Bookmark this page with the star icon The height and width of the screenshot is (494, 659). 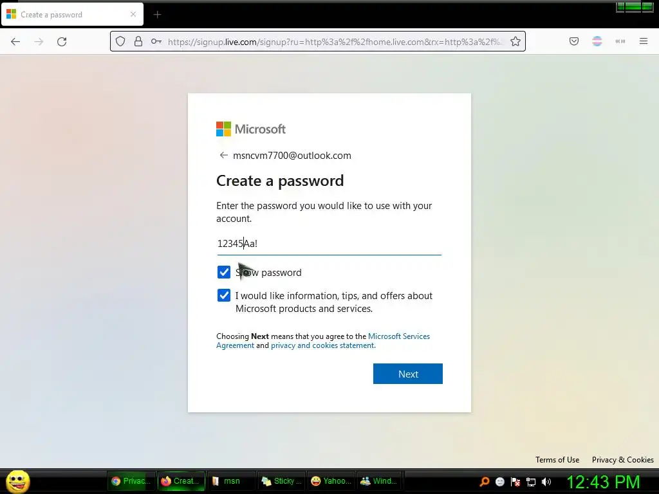[x=515, y=41]
